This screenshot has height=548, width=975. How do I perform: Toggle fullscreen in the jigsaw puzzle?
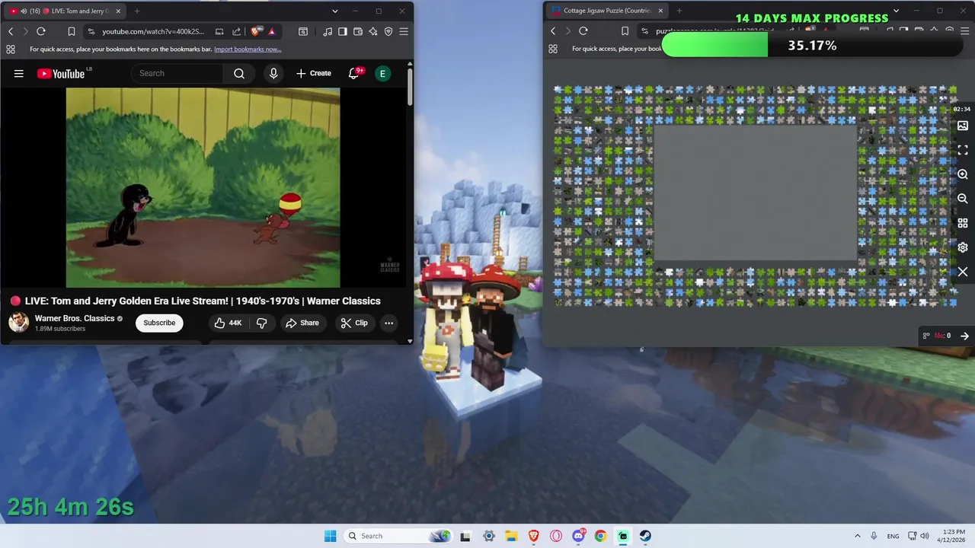(963, 150)
